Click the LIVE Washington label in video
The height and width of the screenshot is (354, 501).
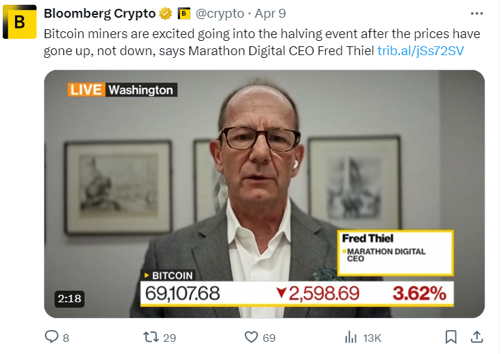tap(121, 90)
